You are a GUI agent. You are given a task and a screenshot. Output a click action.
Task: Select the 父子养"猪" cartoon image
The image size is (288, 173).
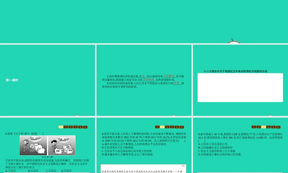click(48, 145)
